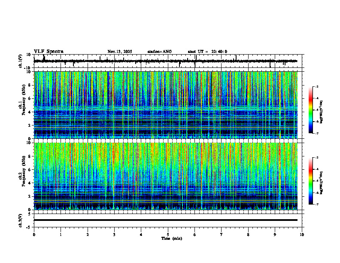Image resolution: width=340 pixels, height=263 pixels.
Task: Click the ch.1 colorbar log(PSD) units label
Action: (x=322, y=112)
